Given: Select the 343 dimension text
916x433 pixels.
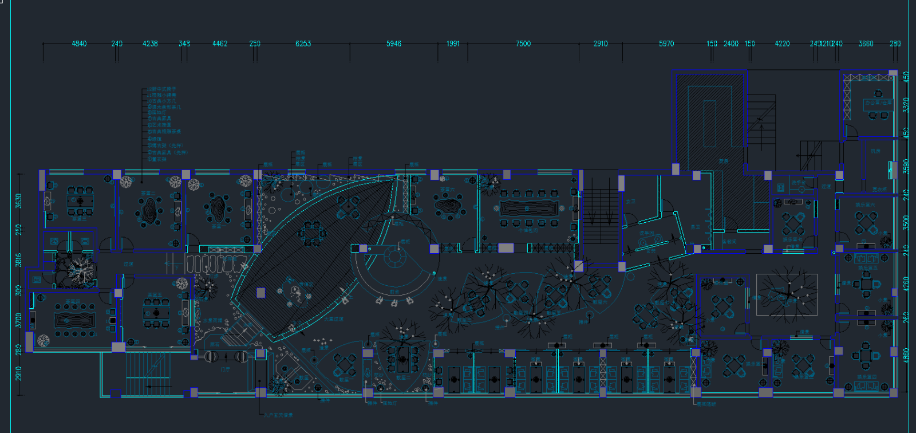Looking at the screenshot, I should click(x=184, y=44).
